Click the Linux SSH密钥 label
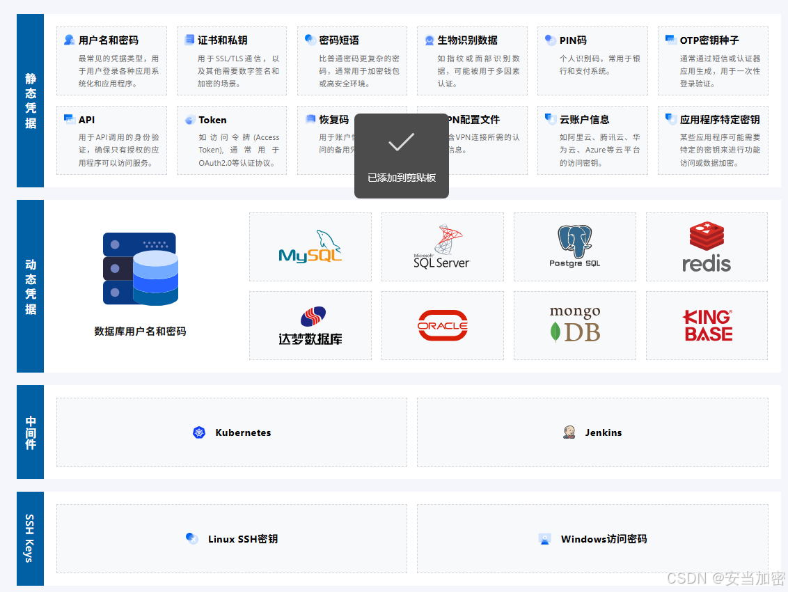This screenshot has height=592, width=788. click(x=243, y=538)
